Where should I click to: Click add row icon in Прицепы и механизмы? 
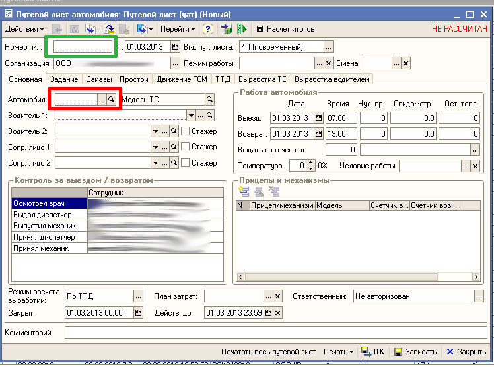point(244,191)
